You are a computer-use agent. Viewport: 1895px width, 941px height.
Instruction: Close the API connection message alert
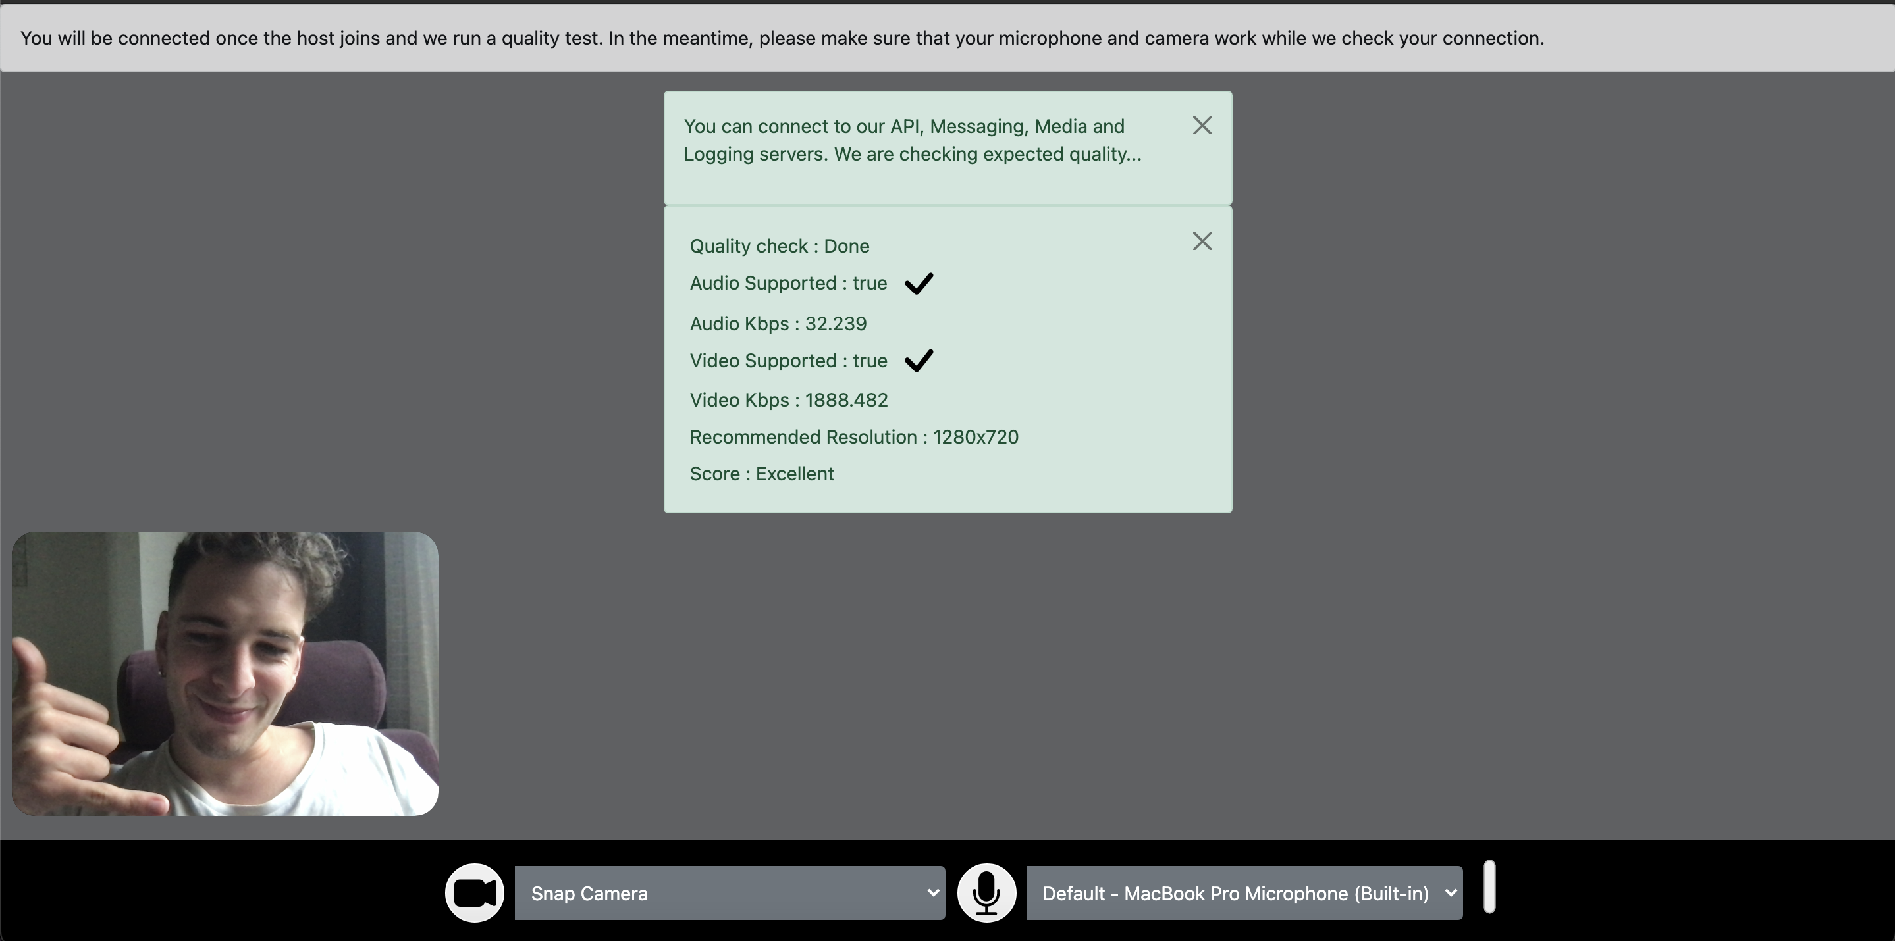tap(1202, 126)
